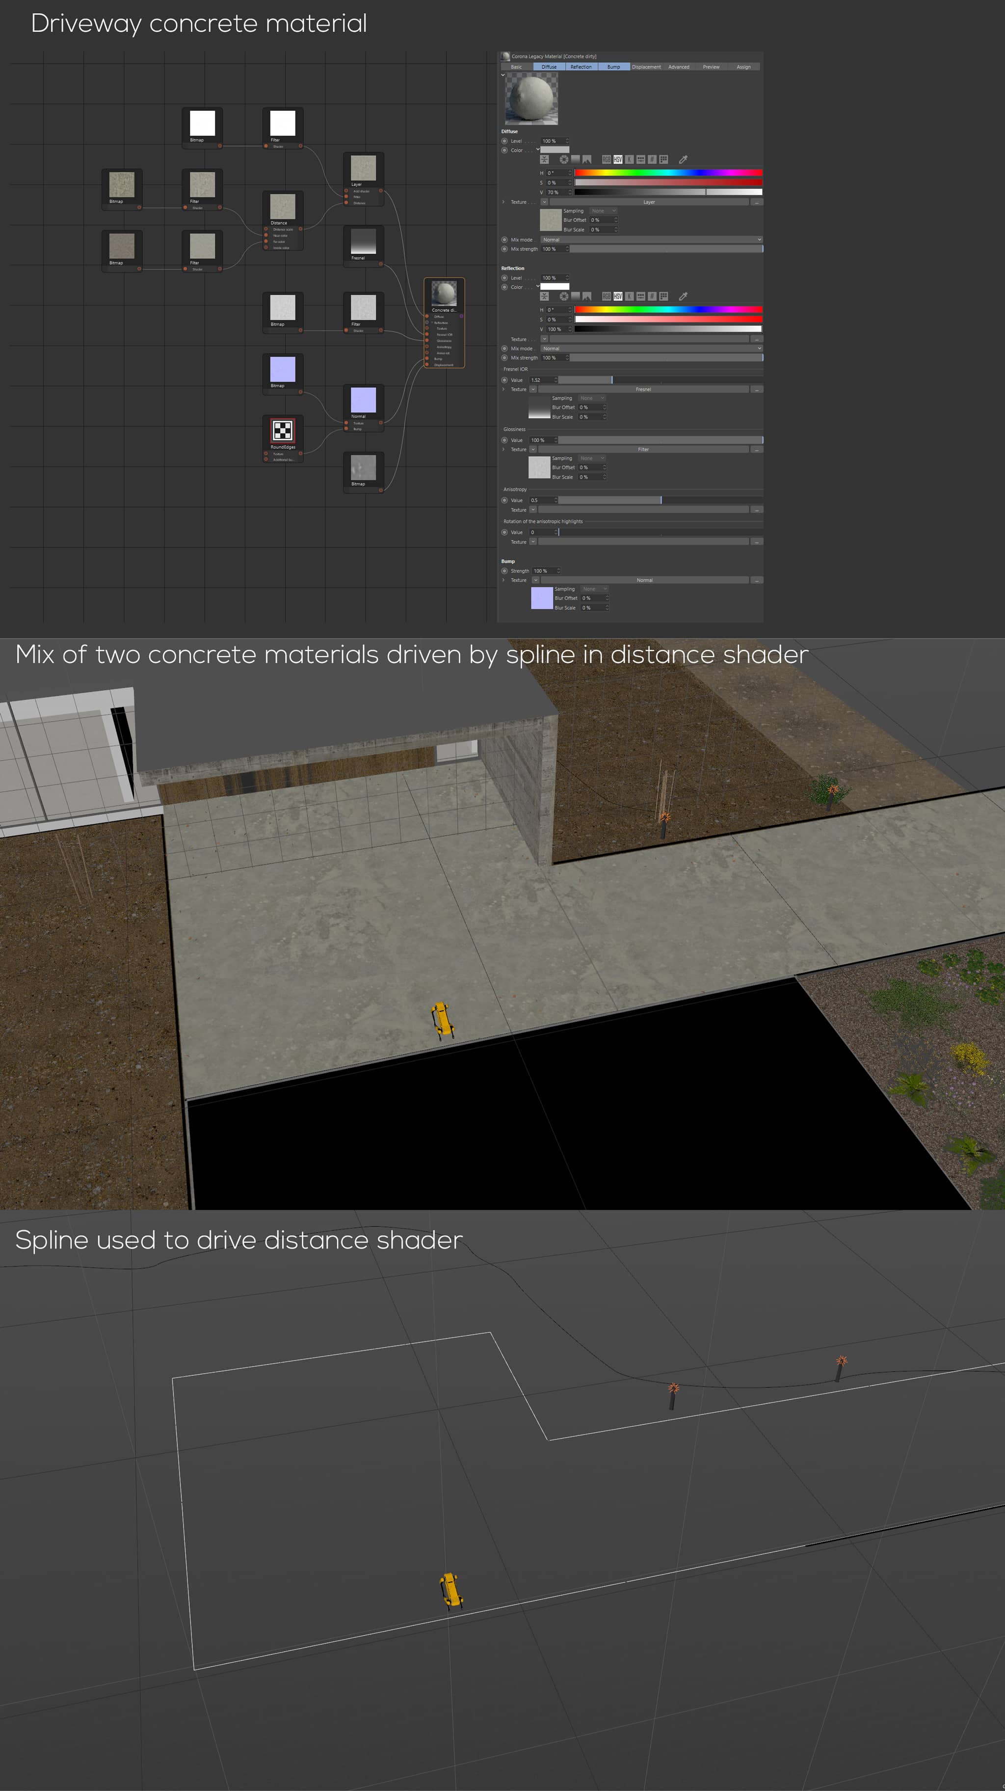Click the Fresnel texture button

[x=643, y=389]
